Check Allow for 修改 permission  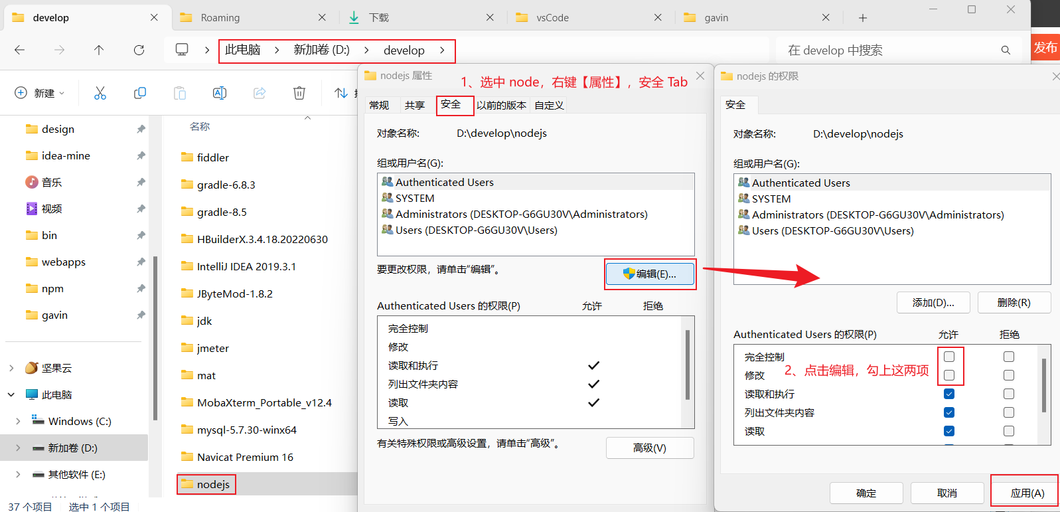coord(949,375)
